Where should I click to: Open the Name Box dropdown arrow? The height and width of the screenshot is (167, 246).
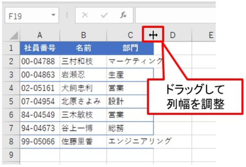pyautogui.click(x=54, y=16)
